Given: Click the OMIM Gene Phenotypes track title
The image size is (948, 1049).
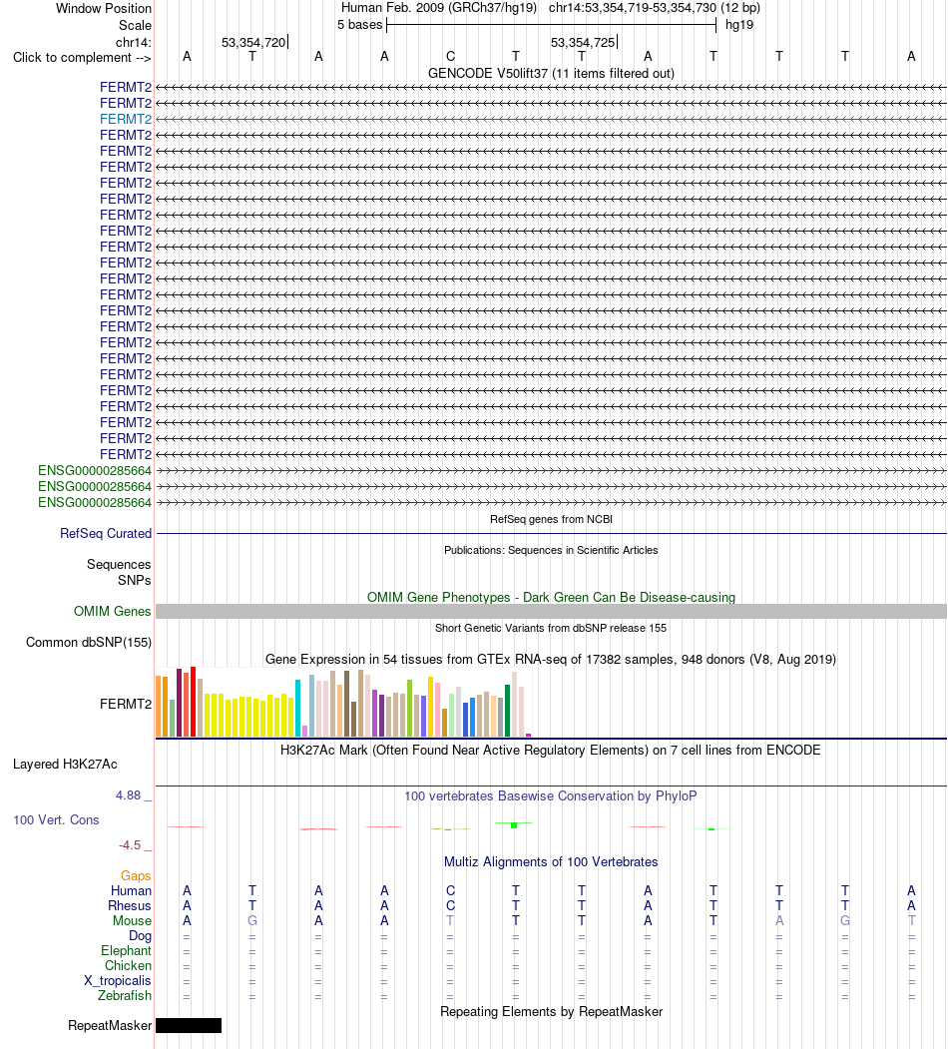Looking at the screenshot, I should tap(551, 597).
